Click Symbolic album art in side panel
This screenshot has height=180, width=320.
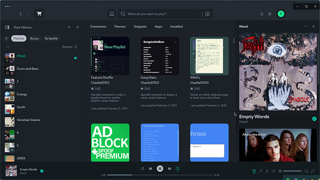(278, 72)
